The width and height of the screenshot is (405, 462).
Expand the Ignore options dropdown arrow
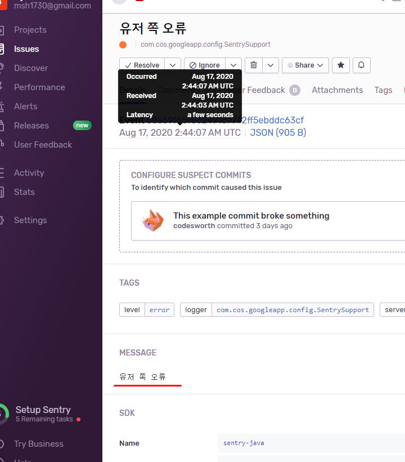[233, 65]
